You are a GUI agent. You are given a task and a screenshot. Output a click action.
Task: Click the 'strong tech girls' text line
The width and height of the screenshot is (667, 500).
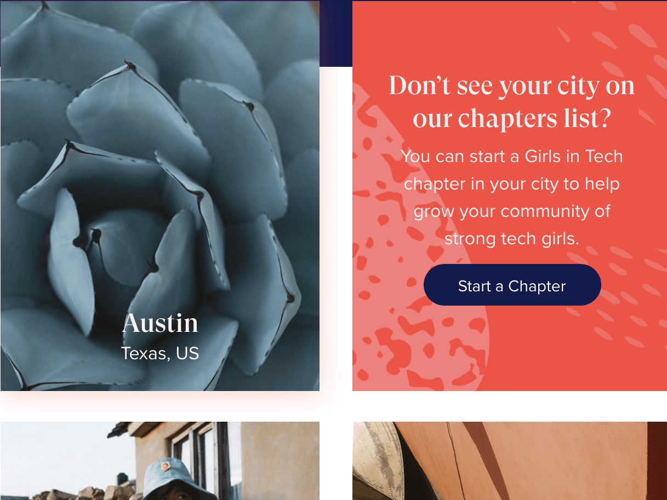(512, 239)
